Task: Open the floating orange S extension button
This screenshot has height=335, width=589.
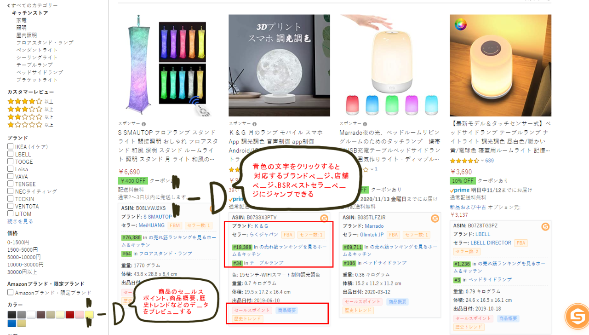Action: 577,316
